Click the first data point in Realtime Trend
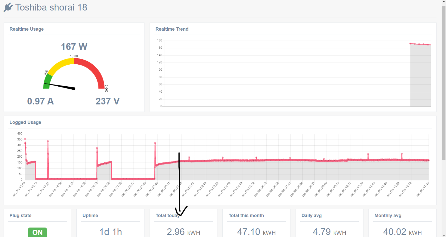Image resolution: width=446 pixels, height=237 pixels. [410, 43]
